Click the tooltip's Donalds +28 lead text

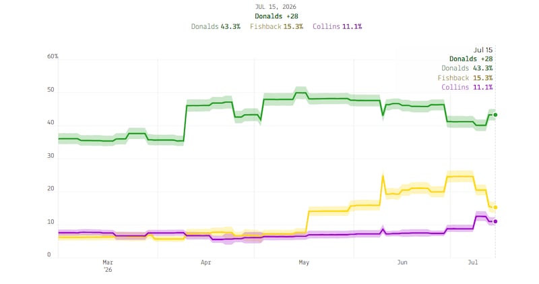[x=471, y=59]
